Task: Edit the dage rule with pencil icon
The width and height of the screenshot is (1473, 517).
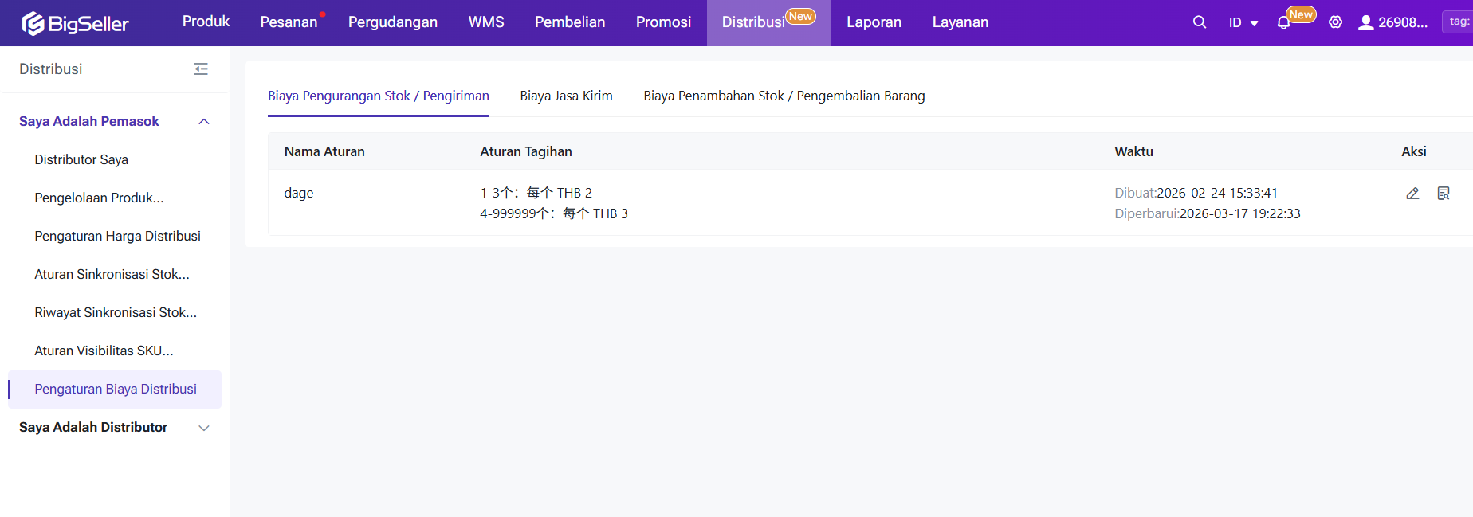Action: [1412, 194]
